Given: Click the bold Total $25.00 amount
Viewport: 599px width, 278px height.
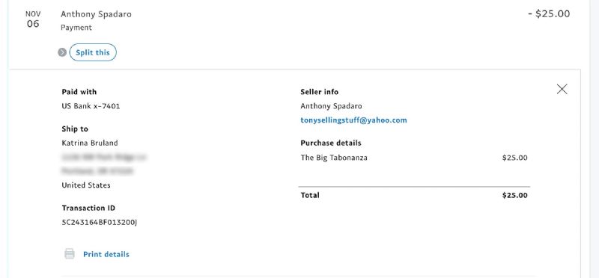Looking at the screenshot, I should 514,196.
